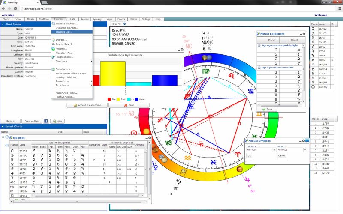The height and width of the screenshot is (214, 343).
Task: Collapse the Sign Agreement: same Lord group
Action: [259, 68]
